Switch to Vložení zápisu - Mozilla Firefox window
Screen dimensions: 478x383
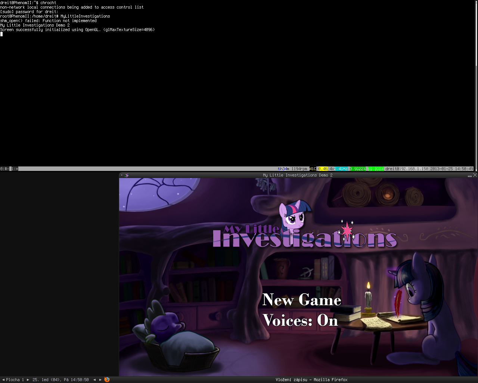click(311, 380)
